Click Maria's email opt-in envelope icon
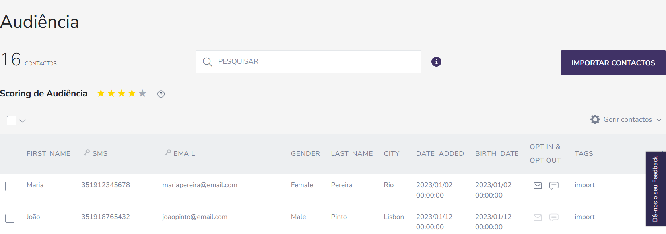Screen dimensions: 666x234 pyautogui.click(x=538, y=186)
